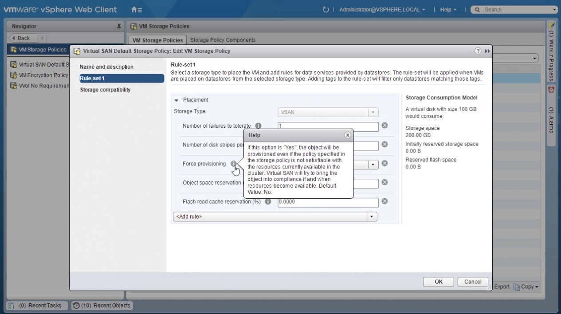Cancel editing the storage policy

point(472,282)
